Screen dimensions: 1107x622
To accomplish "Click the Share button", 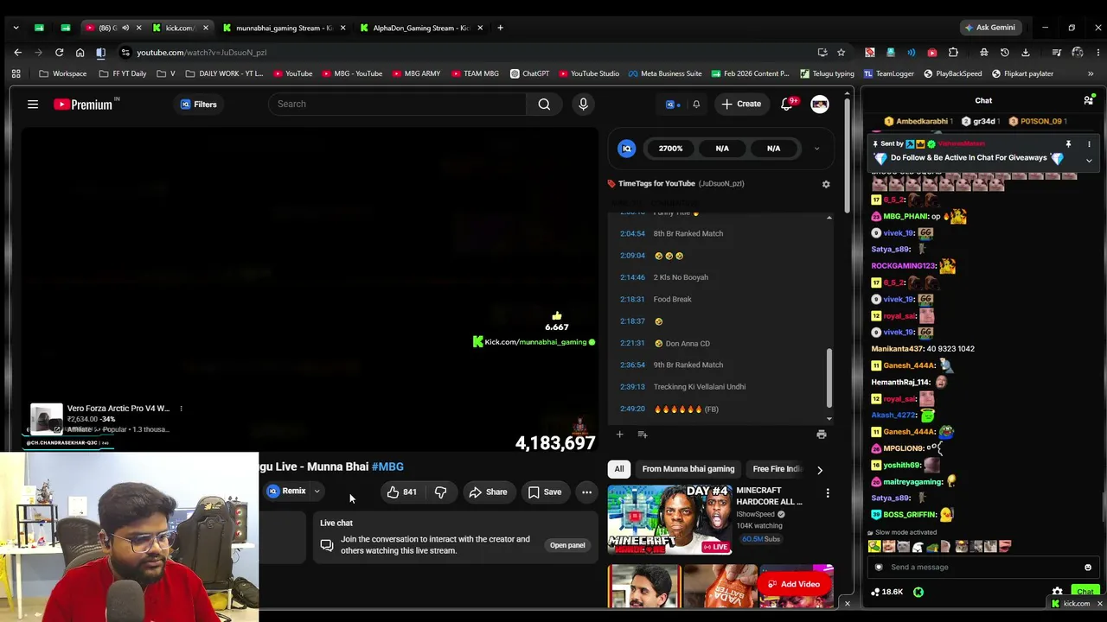I will pos(488,492).
